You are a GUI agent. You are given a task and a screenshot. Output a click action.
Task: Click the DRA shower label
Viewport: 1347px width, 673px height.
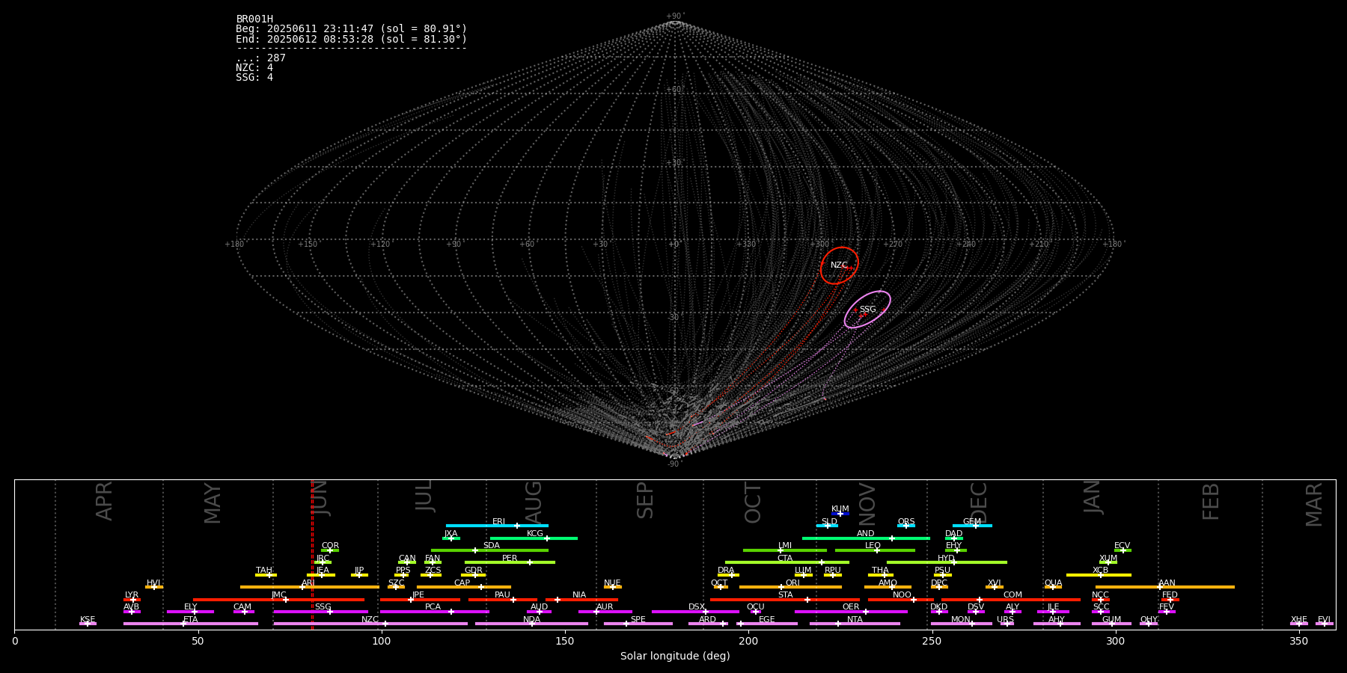coord(726,571)
